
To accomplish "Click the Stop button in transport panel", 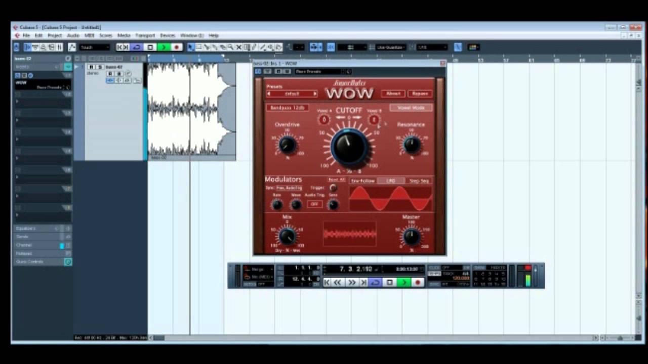I will pos(389,283).
